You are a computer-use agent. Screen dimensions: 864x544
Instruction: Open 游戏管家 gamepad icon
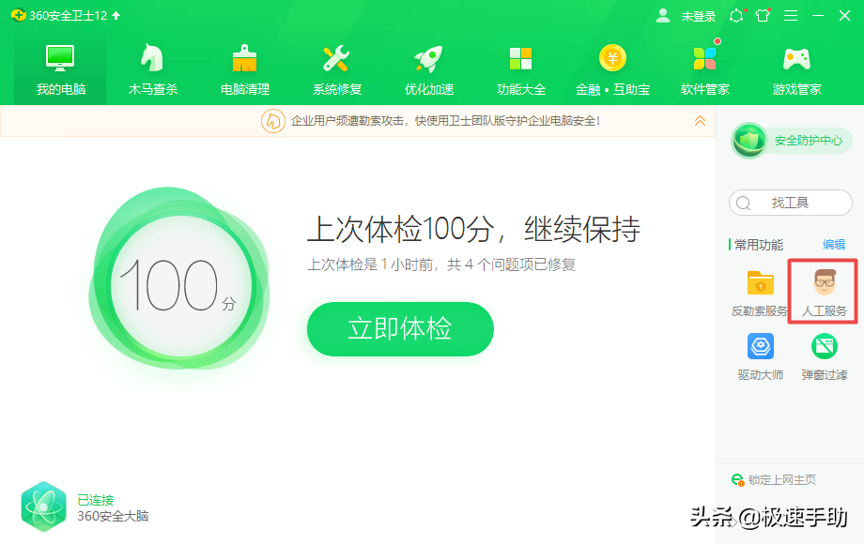(x=796, y=59)
